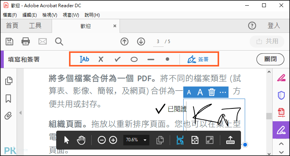Screen dimensions: 290x156
Task: Click the document scrollbar up arrow
Action: click(269, 72)
